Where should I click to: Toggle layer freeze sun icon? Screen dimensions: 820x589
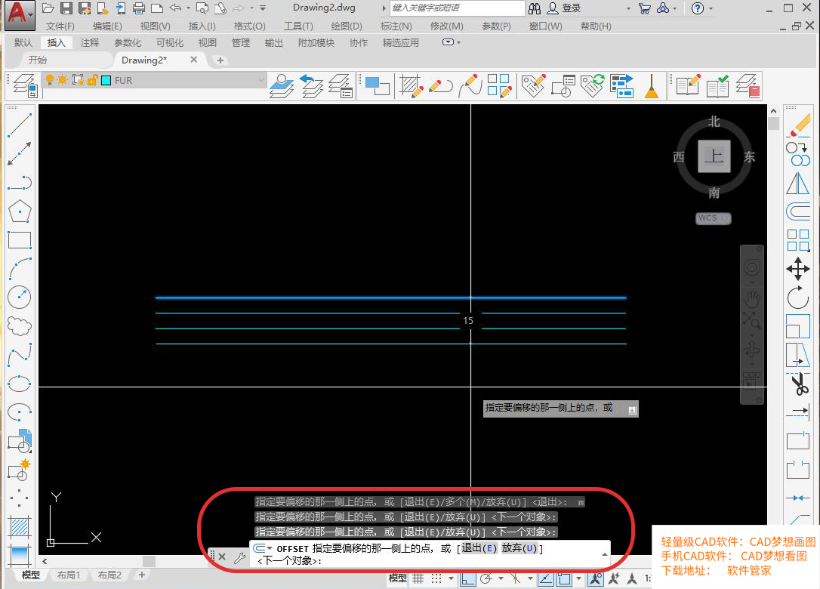pyautogui.click(x=63, y=79)
